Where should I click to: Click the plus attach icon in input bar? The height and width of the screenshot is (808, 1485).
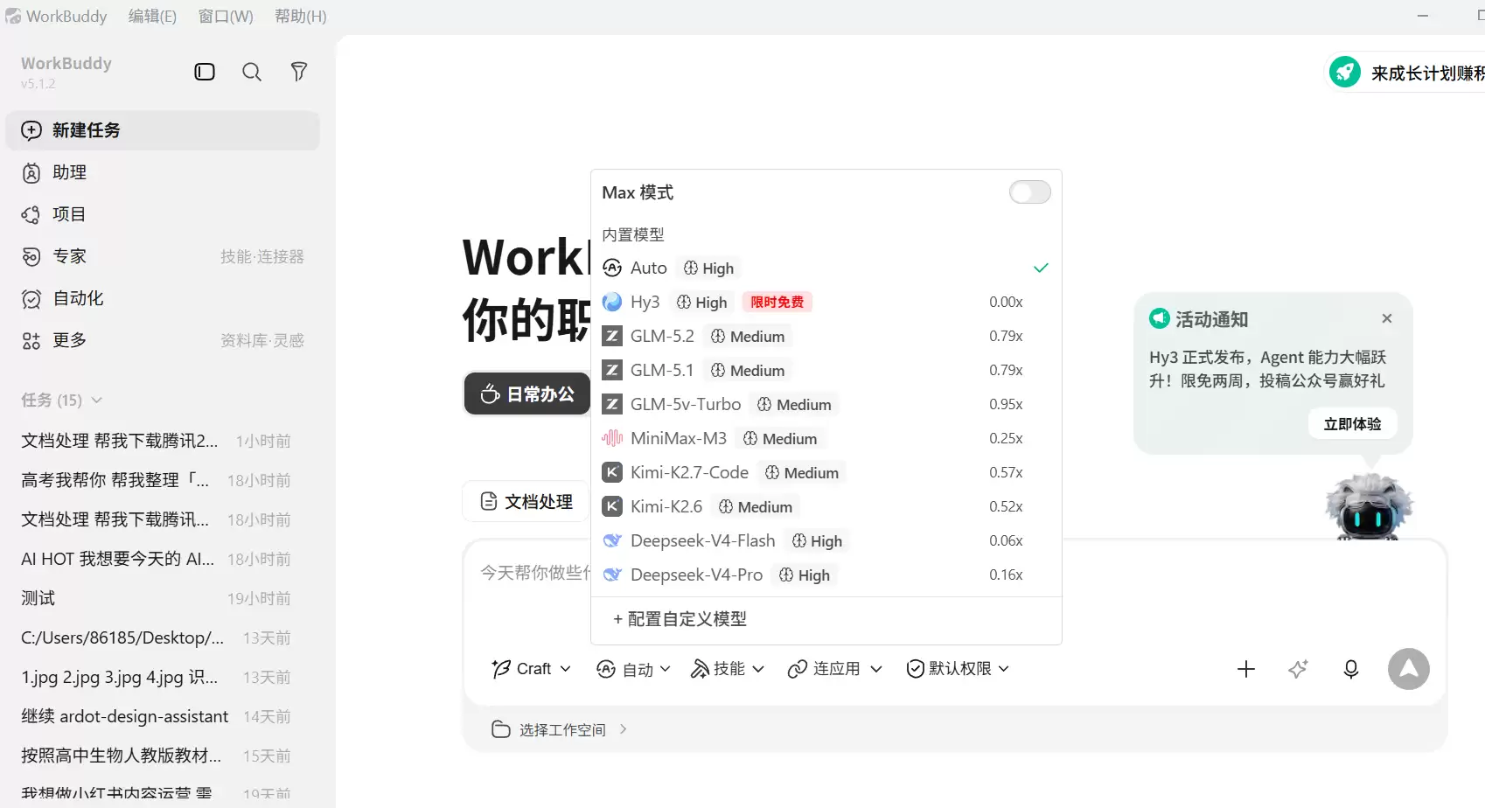pyautogui.click(x=1246, y=669)
